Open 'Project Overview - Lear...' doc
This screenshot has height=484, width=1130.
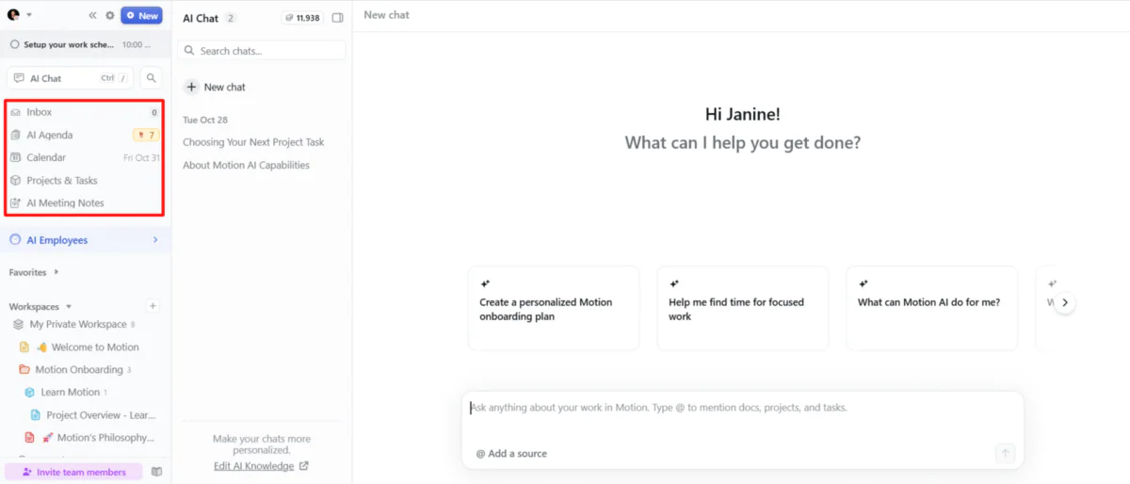coord(101,414)
